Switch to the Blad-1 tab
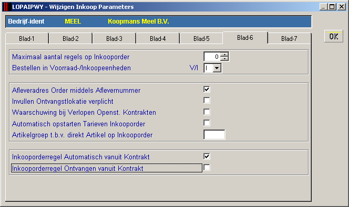Screen dimensions: 349x207 pos(27,39)
